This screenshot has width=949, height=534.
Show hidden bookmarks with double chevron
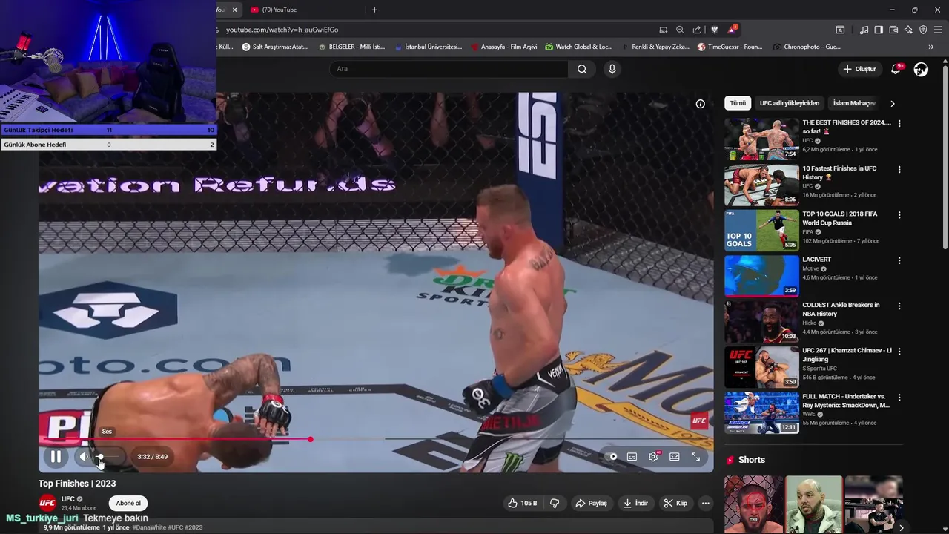coord(931,47)
